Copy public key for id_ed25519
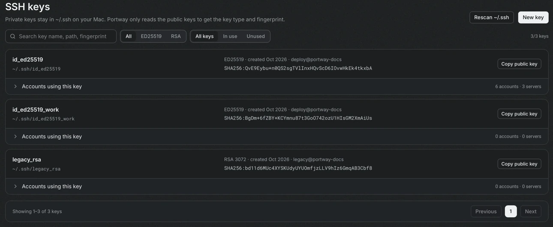The width and height of the screenshot is (553, 227). 519,64
